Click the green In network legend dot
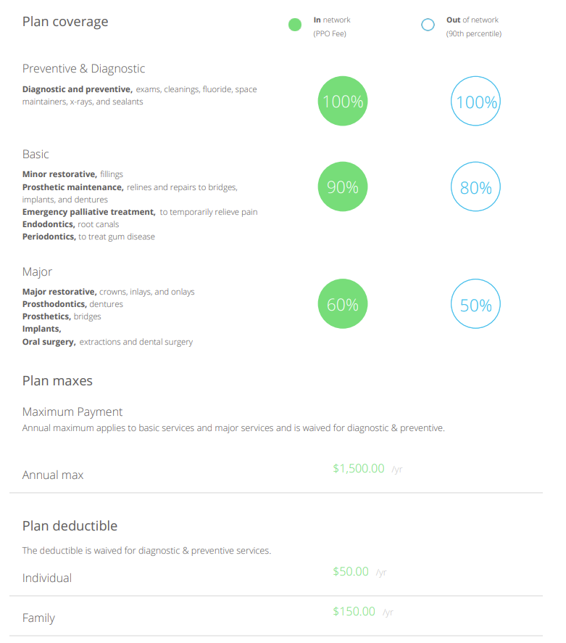 pos(295,25)
